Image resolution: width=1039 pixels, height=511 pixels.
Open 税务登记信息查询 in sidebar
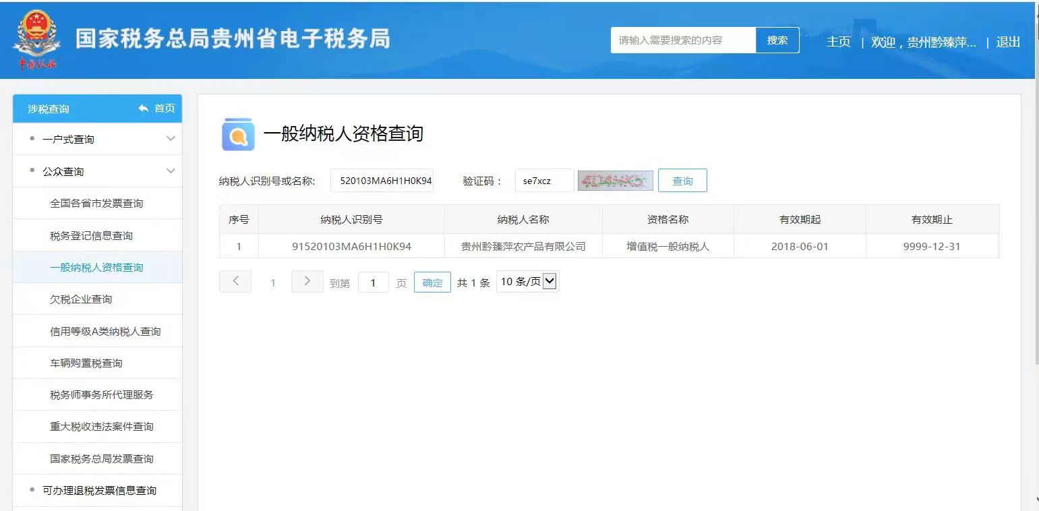91,236
